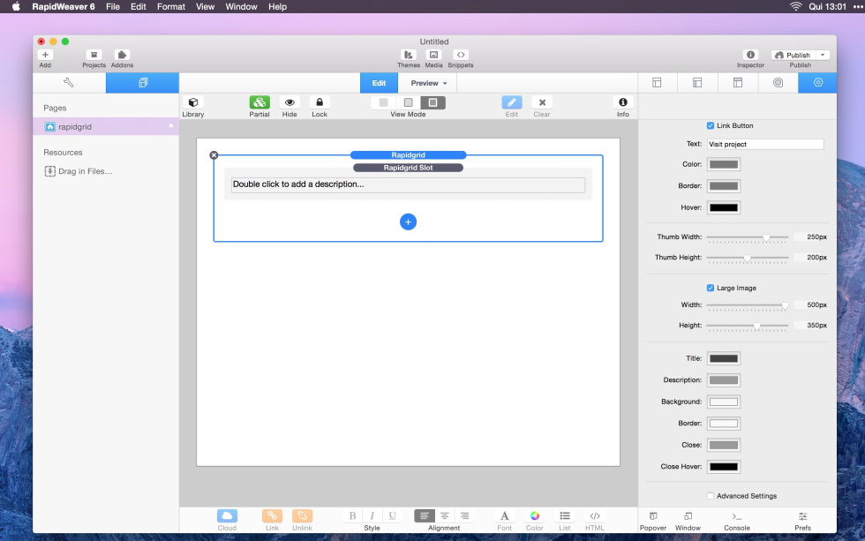Enable the Advanced Settings checkbox
Viewport: 865px width, 541px height.
[711, 496]
